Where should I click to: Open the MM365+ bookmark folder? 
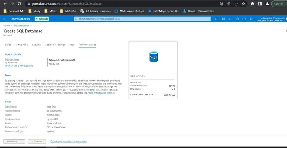tap(68, 11)
